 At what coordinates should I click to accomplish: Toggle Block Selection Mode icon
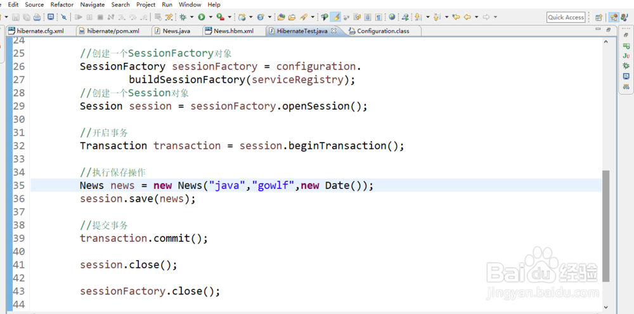(368, 17)
